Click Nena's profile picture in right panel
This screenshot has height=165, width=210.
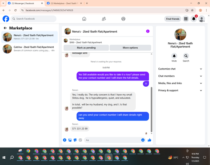point(180,34)
